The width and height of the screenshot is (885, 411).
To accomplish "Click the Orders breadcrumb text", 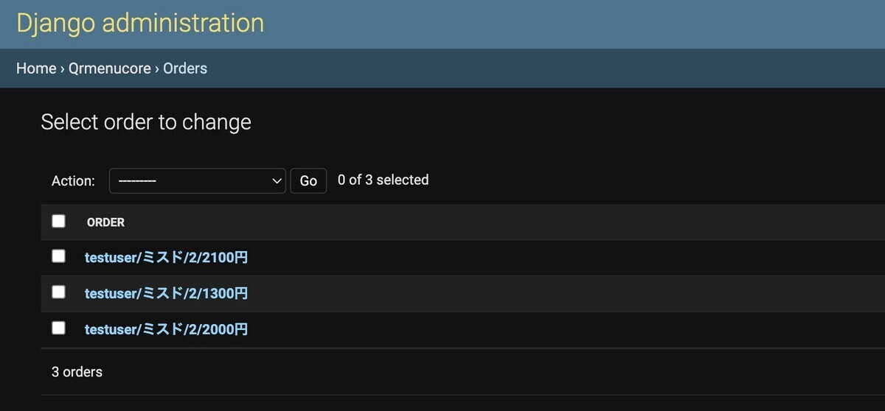I will tap(185, 68).
